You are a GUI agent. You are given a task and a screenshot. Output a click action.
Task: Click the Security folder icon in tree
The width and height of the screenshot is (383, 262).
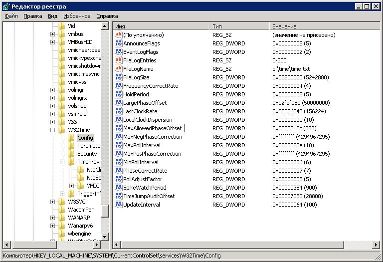click(x=71, y=154)
